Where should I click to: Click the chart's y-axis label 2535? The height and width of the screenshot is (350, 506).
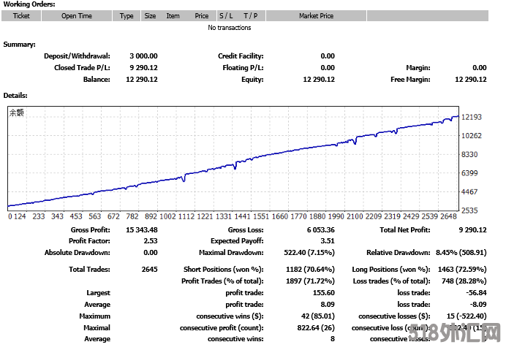pos(469,210)
